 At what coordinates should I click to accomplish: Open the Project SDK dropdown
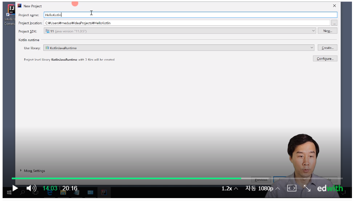(180, 31)
